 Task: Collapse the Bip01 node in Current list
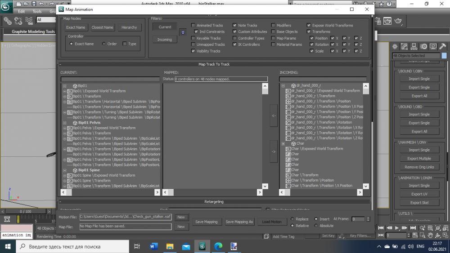65,85
